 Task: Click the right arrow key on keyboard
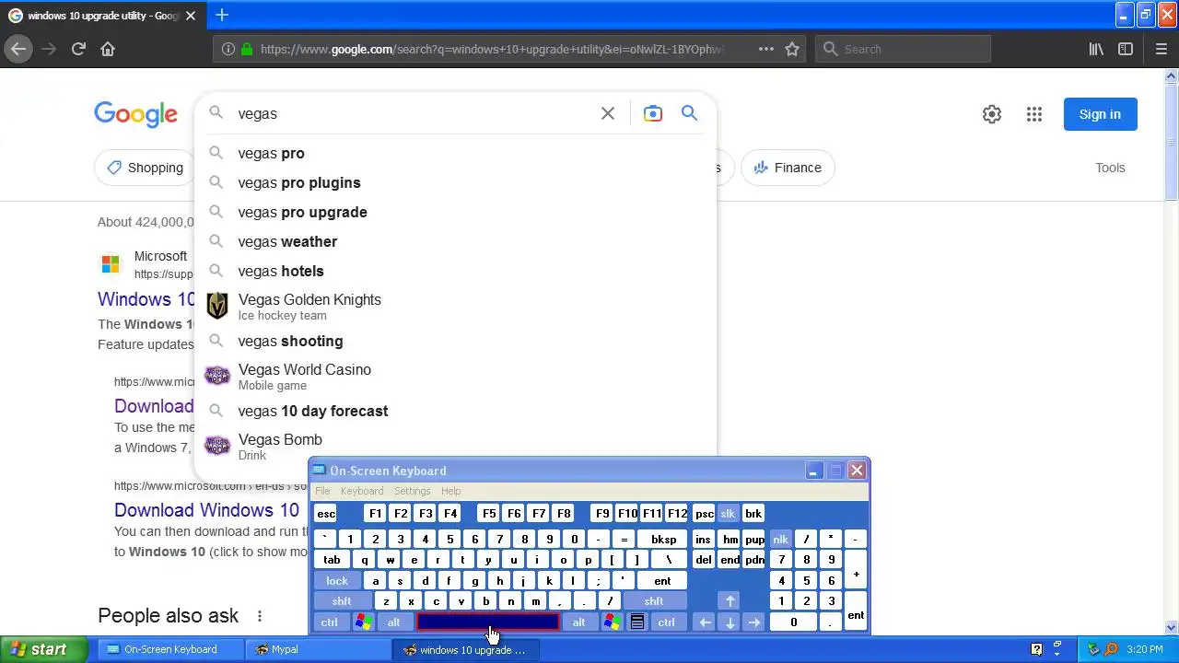tap(754, 622)
